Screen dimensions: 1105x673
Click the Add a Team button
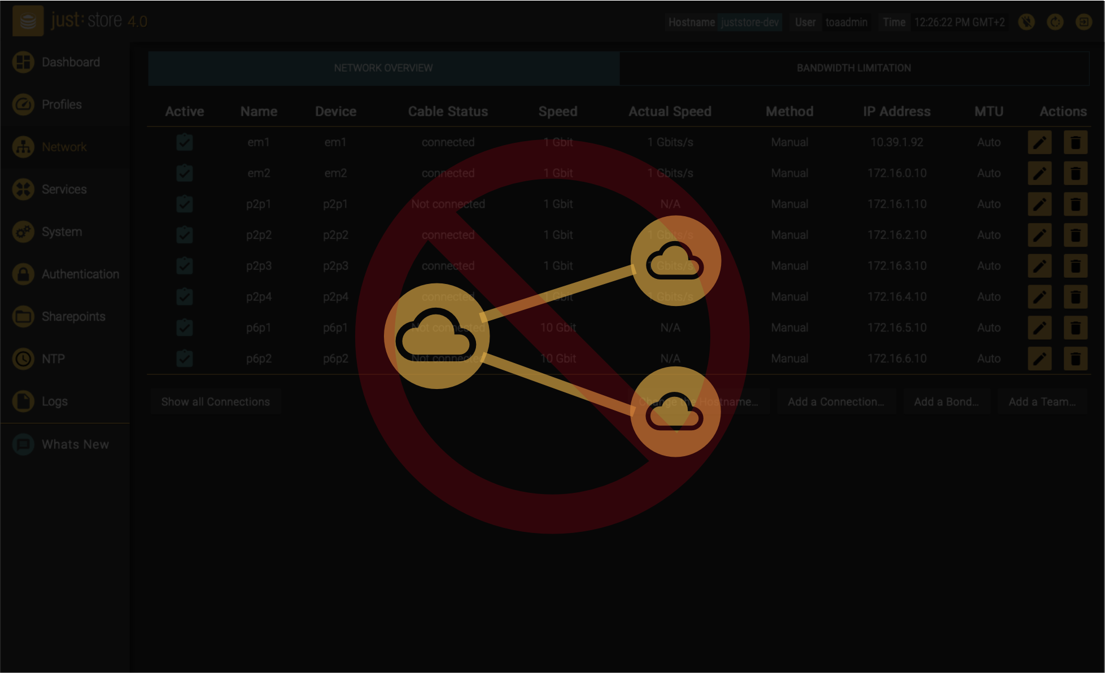coord(1042,402)
